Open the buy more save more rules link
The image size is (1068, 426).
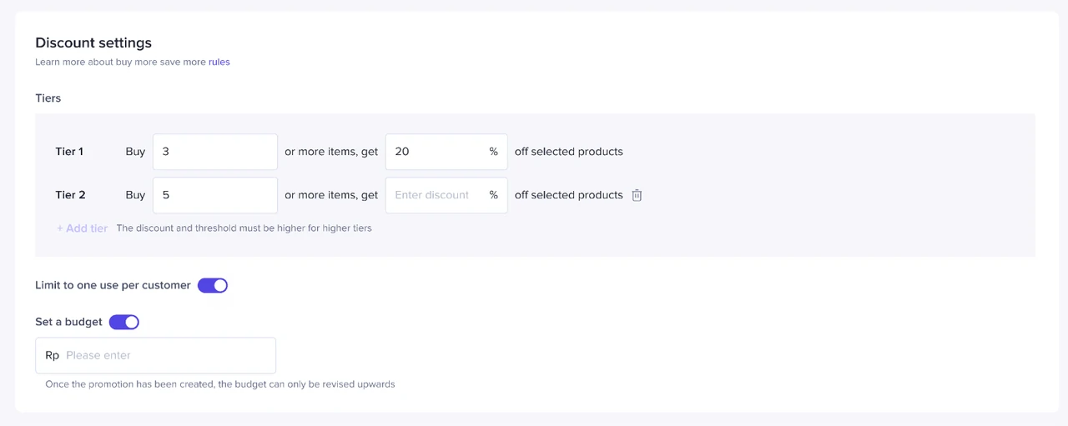click(x=219, y=62)
